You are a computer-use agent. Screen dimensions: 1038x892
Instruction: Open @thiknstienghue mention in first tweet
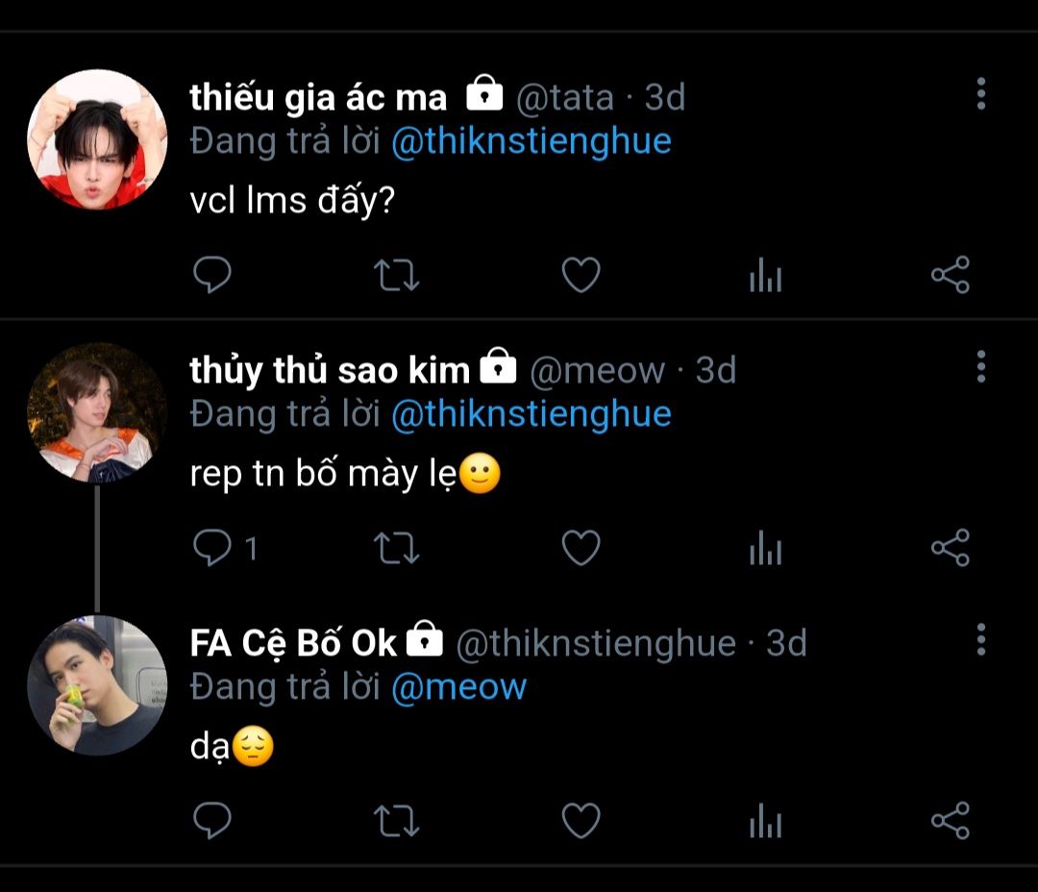coord(531,141)
